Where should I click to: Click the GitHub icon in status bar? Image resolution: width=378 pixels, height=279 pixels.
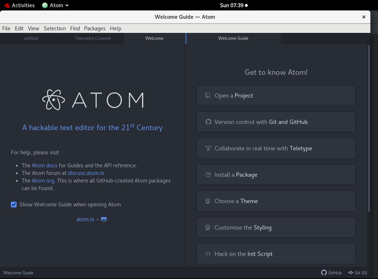pos(324,272)
